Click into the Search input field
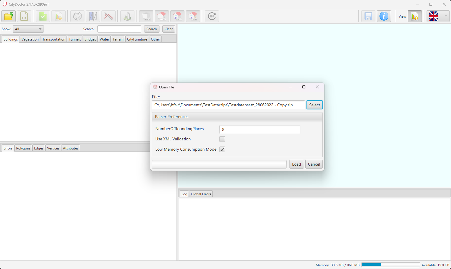The width and height of the screenshot is (451, 269). (x=119, y=29)
